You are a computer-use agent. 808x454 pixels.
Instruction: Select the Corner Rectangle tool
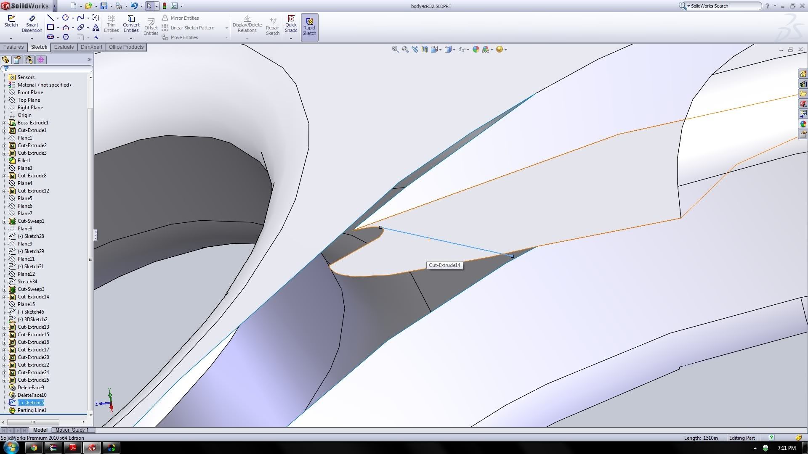50,27
